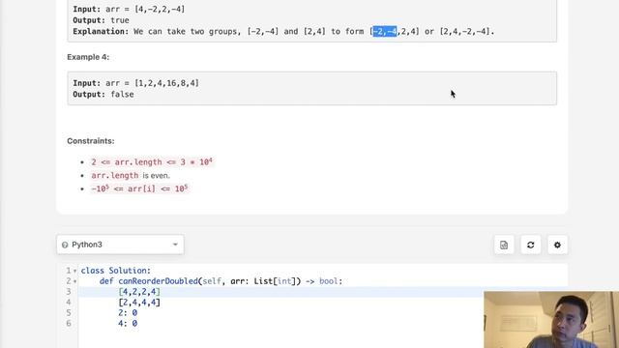Click the def canReorderDoubled line
Image resolution: width=619 pixels, height=348 pixels.
[x=221, y=281]
